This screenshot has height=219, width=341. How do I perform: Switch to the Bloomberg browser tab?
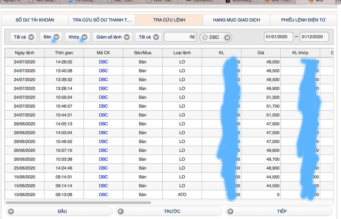point(237,1)
